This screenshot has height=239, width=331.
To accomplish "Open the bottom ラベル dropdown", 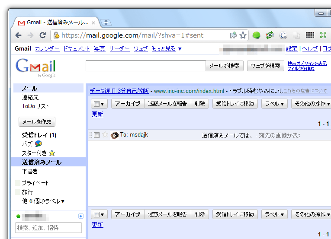I will 274,214.
